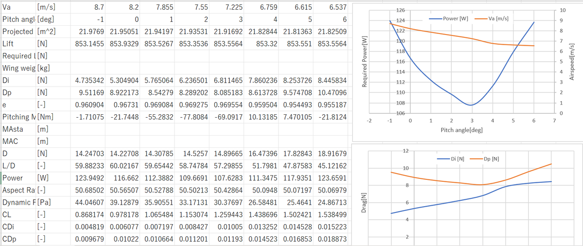Select the Lift cell 853.32
The height and width of the screenshot is (246, 583).
coord(262,43)
